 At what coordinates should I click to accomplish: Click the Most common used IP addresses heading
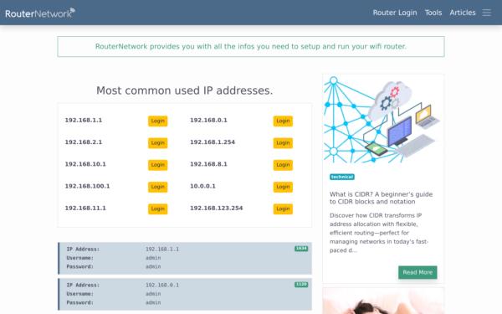(x=184, y=90)
